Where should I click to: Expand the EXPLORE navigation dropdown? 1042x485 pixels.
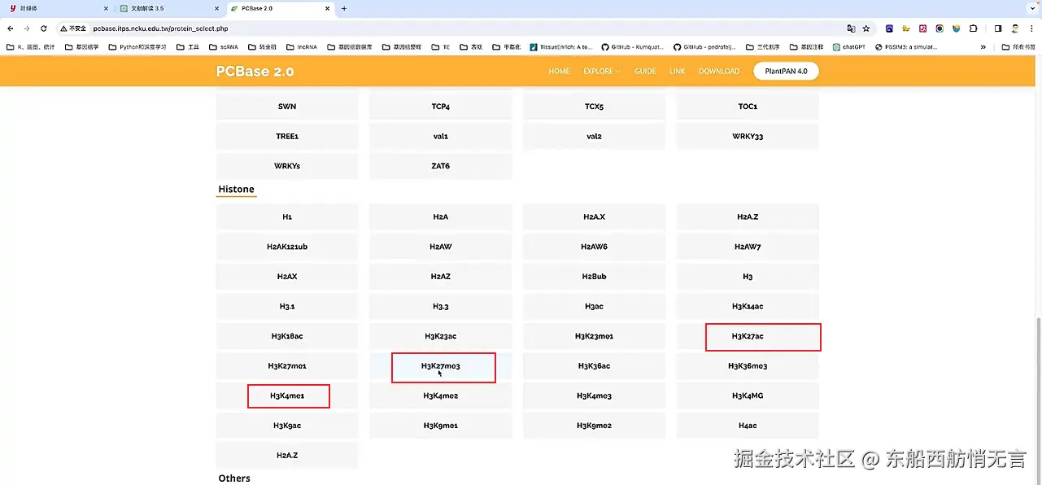point(601,72)
